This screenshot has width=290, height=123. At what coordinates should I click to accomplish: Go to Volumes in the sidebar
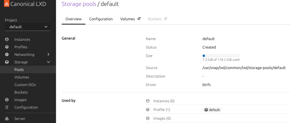pos(22,77)
